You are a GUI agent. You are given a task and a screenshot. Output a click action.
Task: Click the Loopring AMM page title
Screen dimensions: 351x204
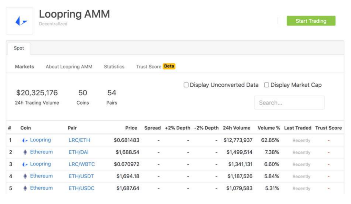coord(74,14)
